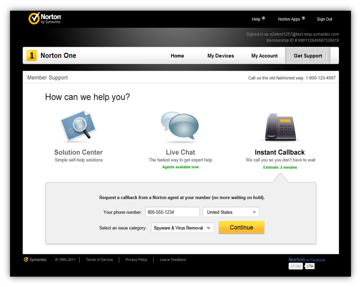The height and width of the screenshot is (287, 361).
Task: Click "Simple self-help solutions" text
Action: point(78,160)
